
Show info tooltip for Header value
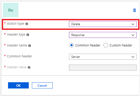click(x=29, y=67)
